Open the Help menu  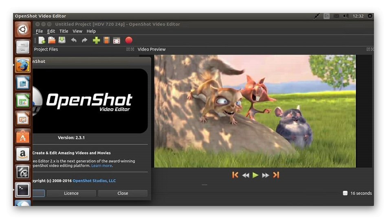91,31
